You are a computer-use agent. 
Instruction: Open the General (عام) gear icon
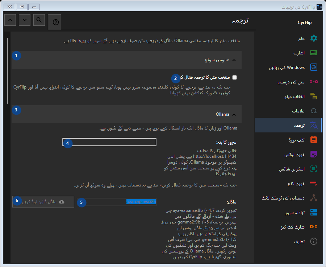[x=314, y=38]
